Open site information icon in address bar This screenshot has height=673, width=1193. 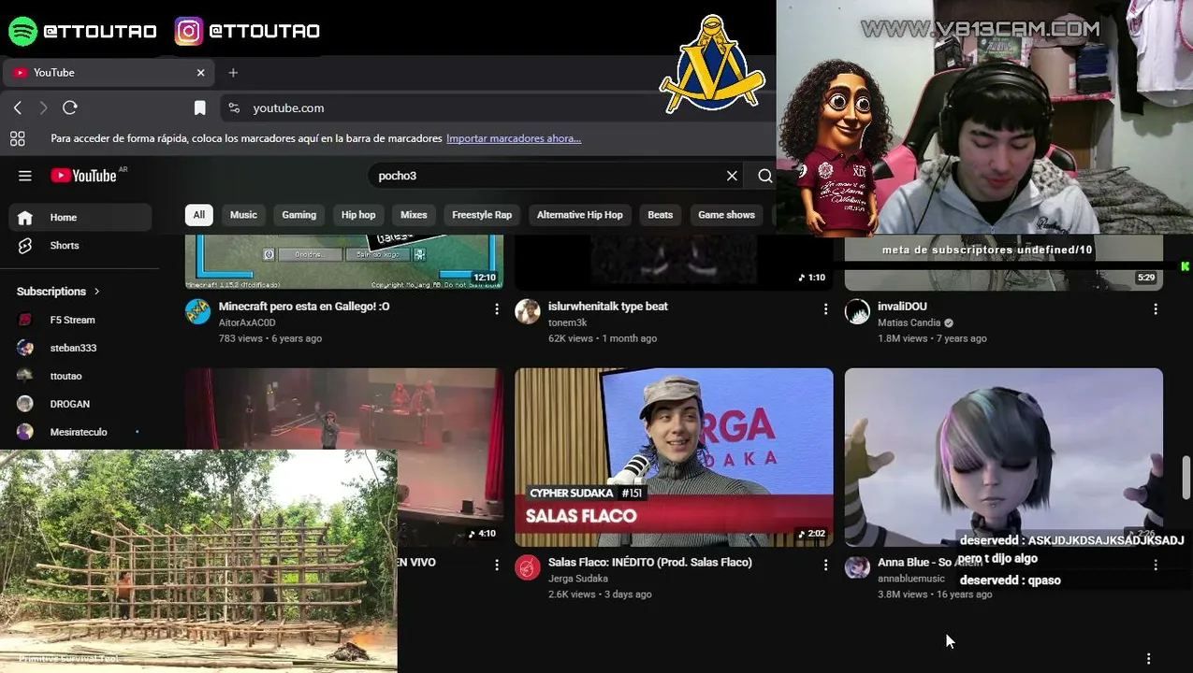click(234, 108)
